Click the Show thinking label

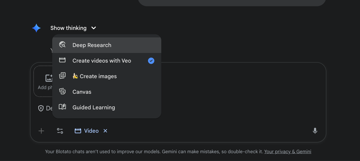pos(68,28)
